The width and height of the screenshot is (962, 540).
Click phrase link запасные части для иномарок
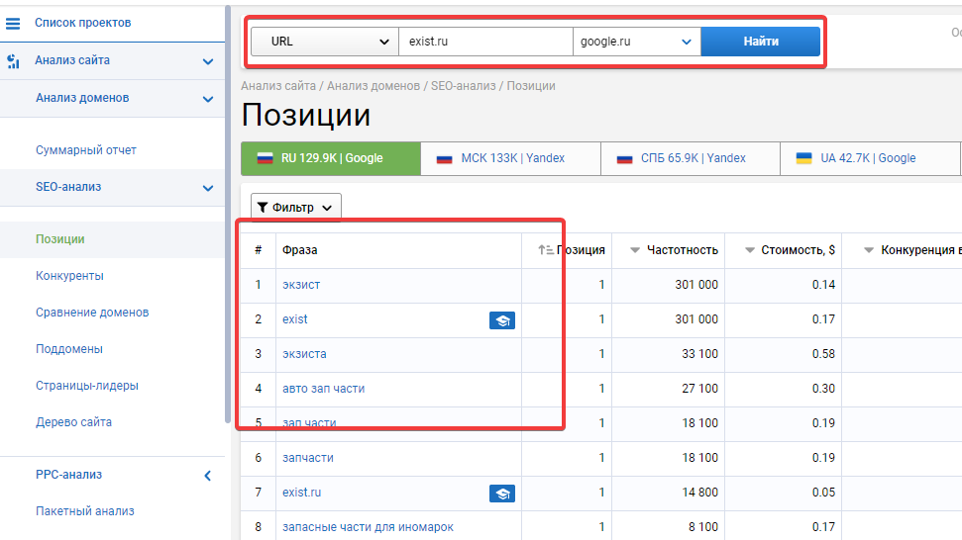pyautogui.click(x=369, y=527)
